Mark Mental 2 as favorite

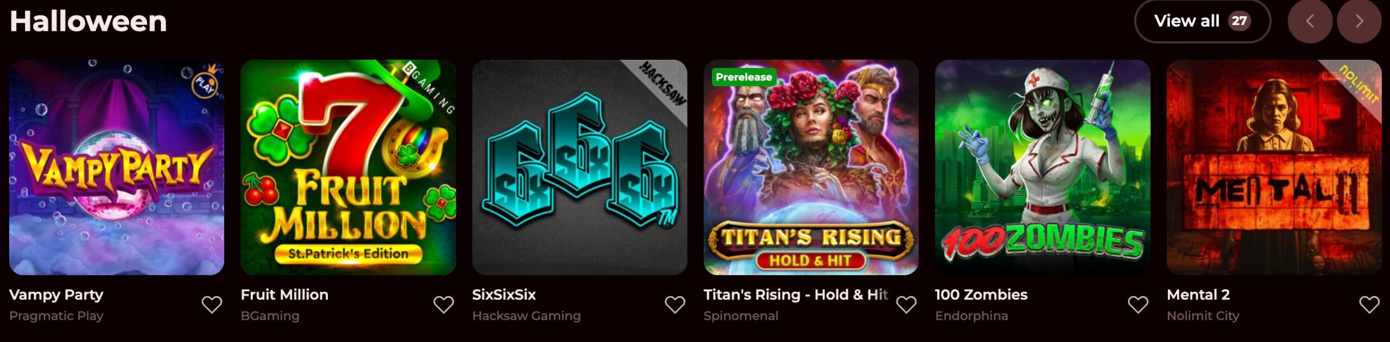coord(1369,305)
